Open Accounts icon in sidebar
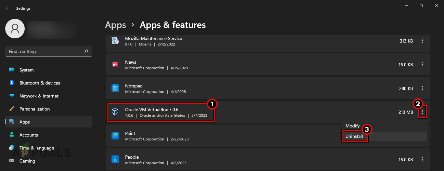Viewport: 444px width, 171px height. (12, 135)
